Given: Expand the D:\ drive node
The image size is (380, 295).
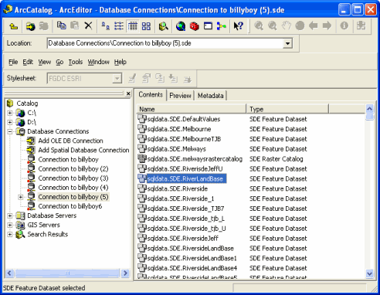Looking at the screenshot, I should pyautogui.click(x=10, y=122).
